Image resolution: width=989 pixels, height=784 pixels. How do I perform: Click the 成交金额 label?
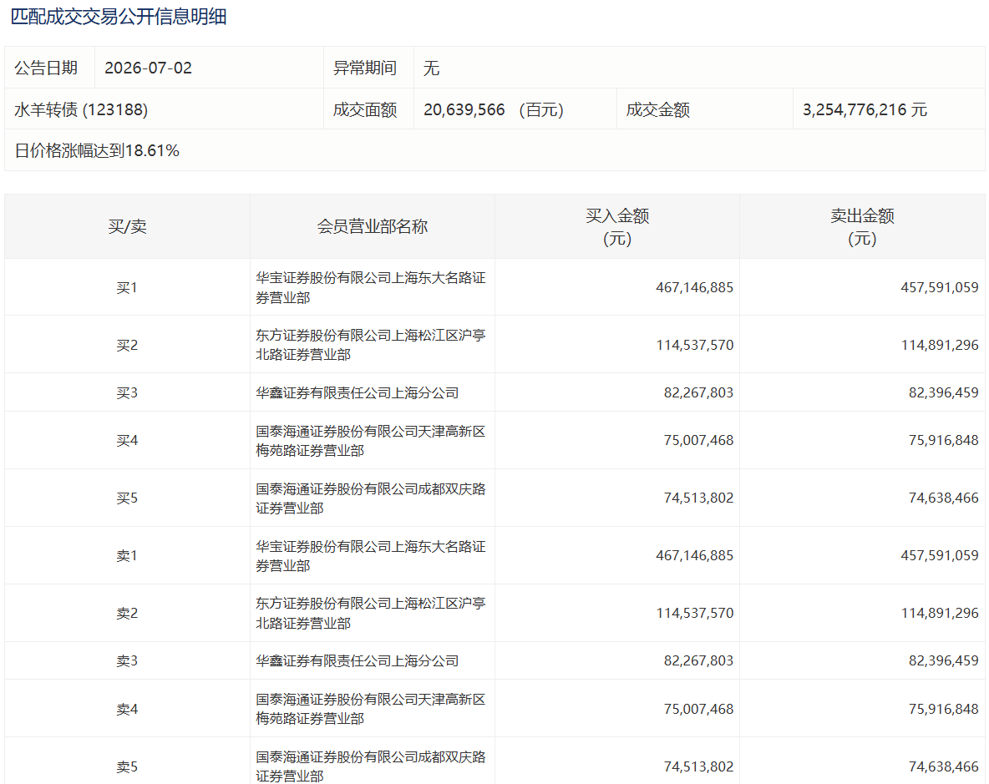[658, 109]
